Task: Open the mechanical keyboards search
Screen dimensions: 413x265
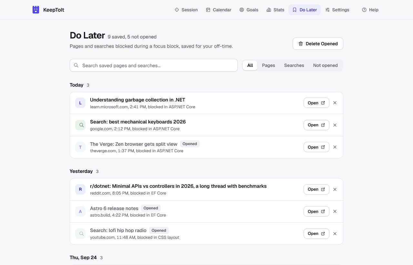Action: (x=317, y=125)
